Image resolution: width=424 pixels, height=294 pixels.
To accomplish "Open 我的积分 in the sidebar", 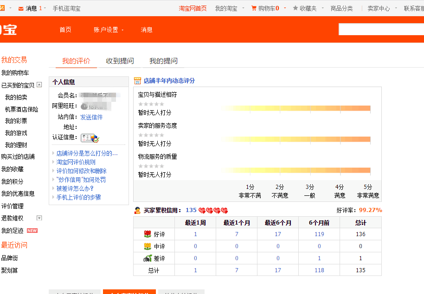I will pos(13,181).
